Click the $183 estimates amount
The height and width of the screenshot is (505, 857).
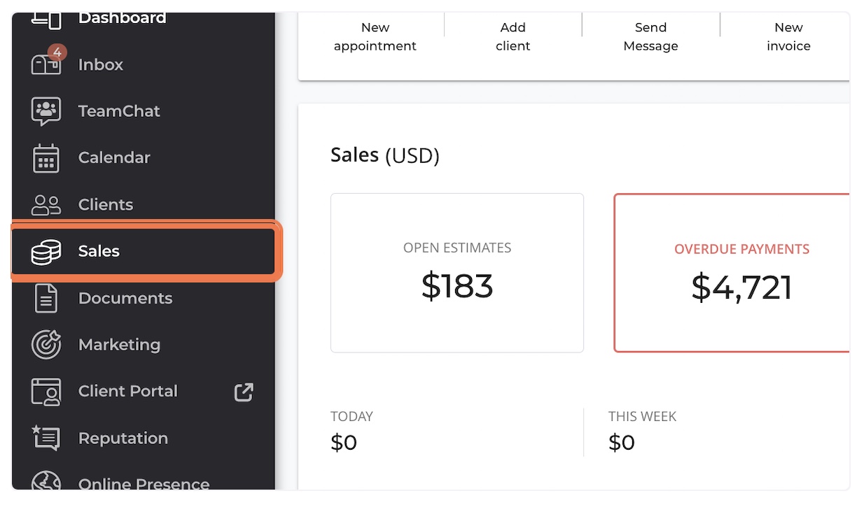457,286
